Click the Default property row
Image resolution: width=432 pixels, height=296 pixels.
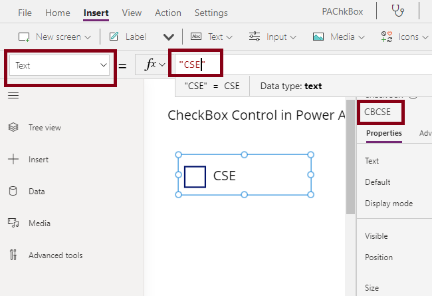click(x=378, y=182)
